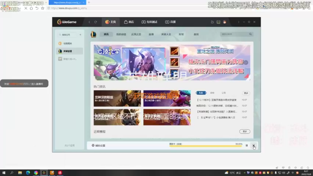
Task: Select the third game in sidebar list
Action: (70, 59)
